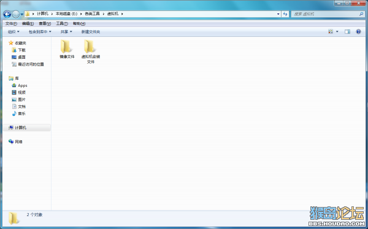This screenshot has height=229, width=368.
Task: Open the 编辑(E) menu
Action: (x=28, y=24)
